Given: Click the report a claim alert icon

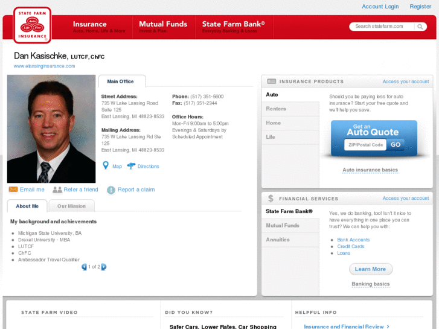Looking at the screenshot, I should (111, 190).
